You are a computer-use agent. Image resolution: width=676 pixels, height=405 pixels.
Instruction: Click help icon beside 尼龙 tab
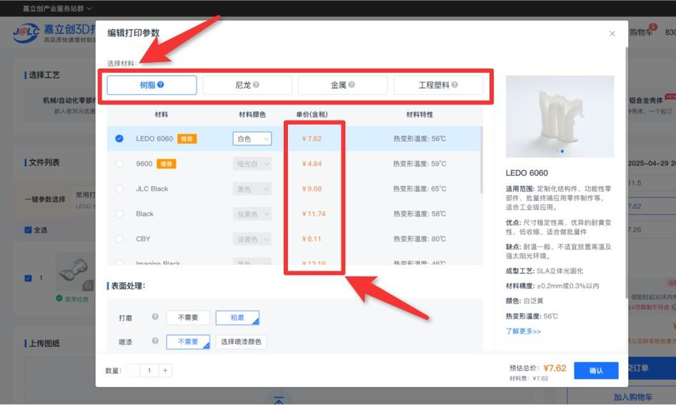point(256,85)
